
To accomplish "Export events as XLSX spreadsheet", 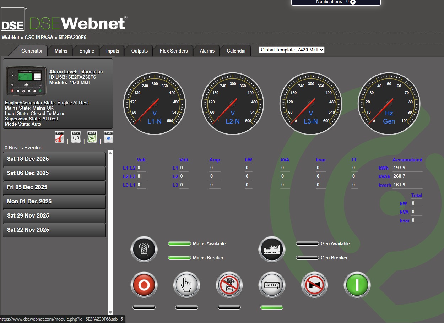I will click(92, 137).
